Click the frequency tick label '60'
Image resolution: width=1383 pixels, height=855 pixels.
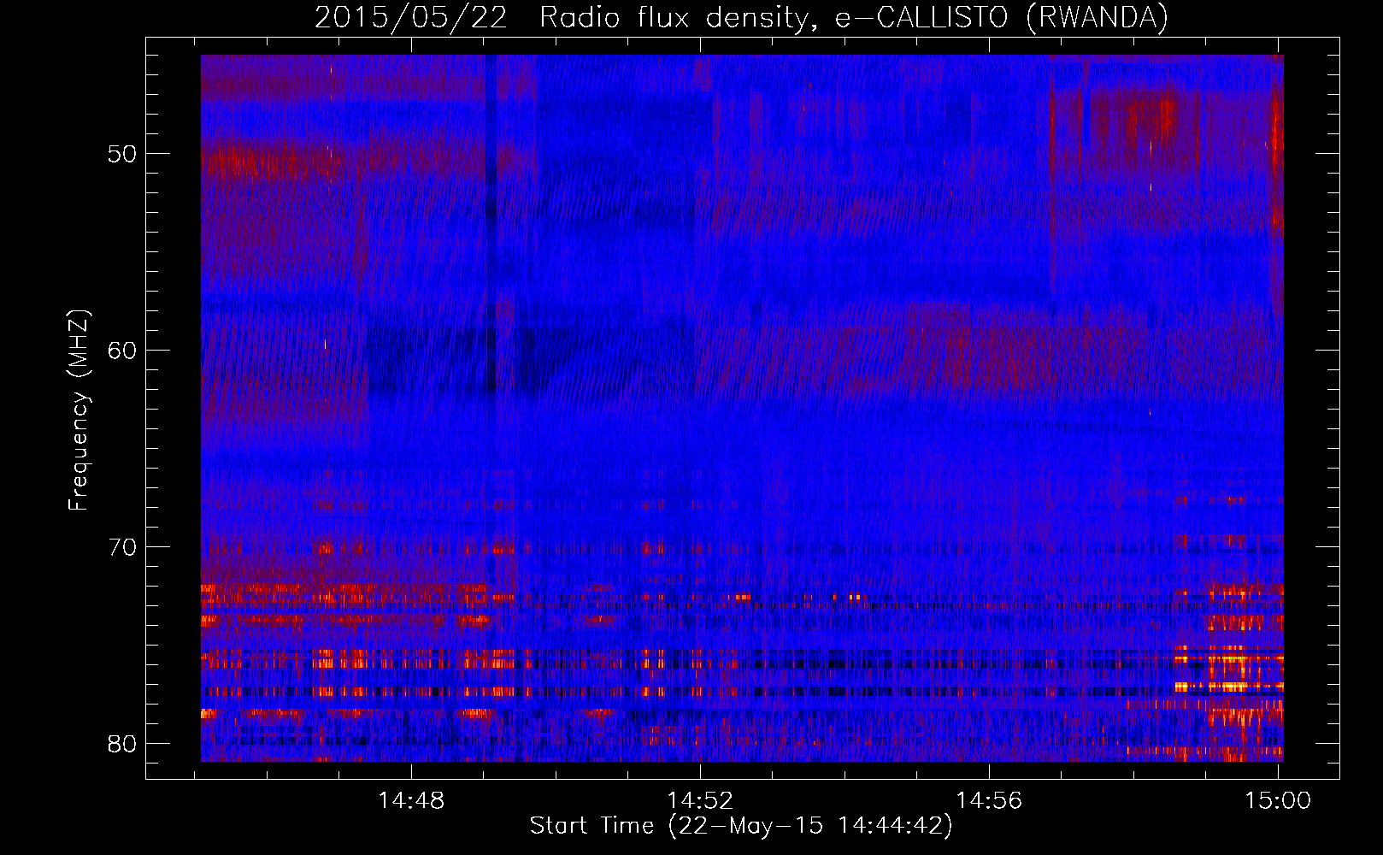[122, 351]
